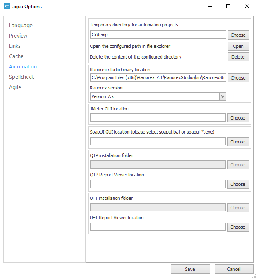Click the JMeter GUI location text field
This screenshot has width=257, height=279.
[158, 118]
